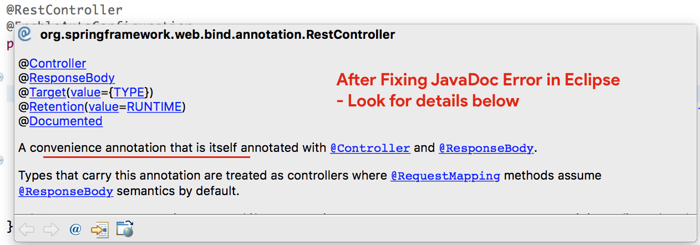The height and width of the screenshot is (245, 700).
Task: Open the Documented annotation link
Action: point(66,121)
